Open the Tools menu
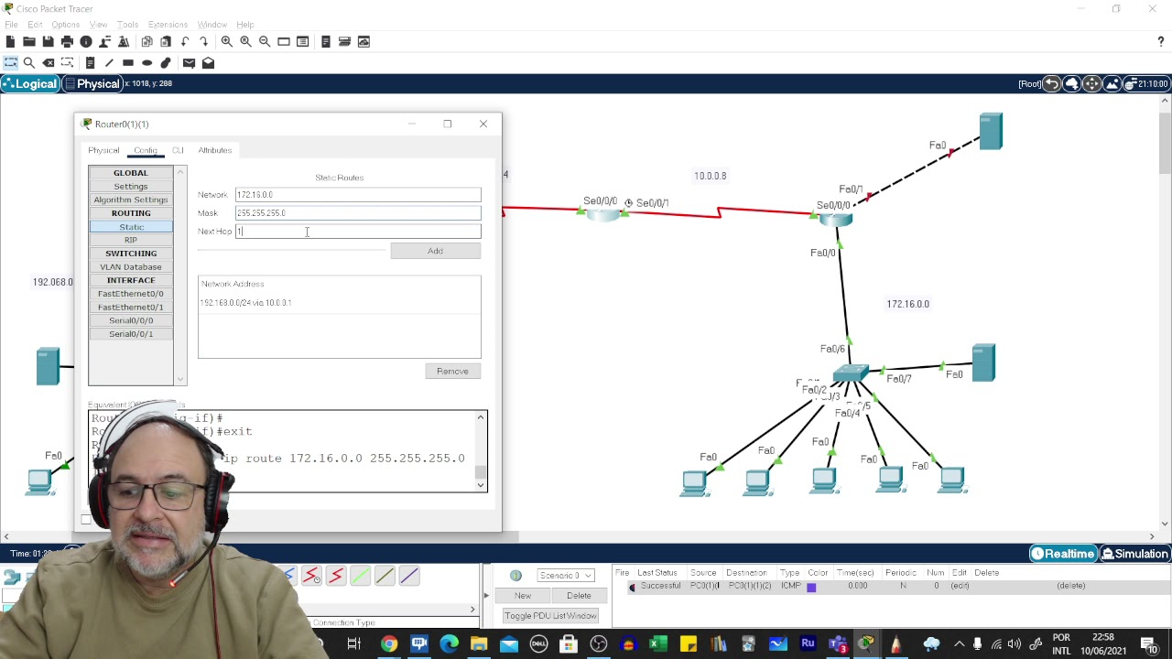The height and width of the screenshot is (659, 1172). point(127,25)
